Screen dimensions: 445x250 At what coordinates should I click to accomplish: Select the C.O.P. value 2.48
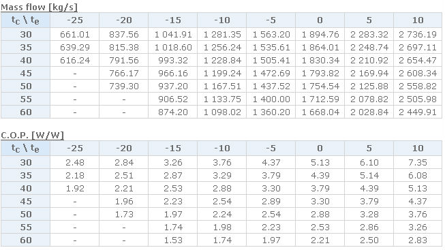[75, 162]
